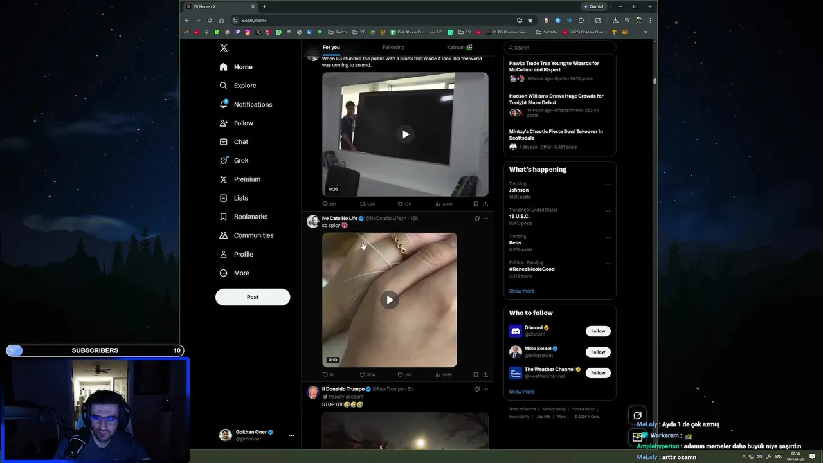Bookmark this page with star icon
Screen dimensions: 823x463
[x=530, y=20]
